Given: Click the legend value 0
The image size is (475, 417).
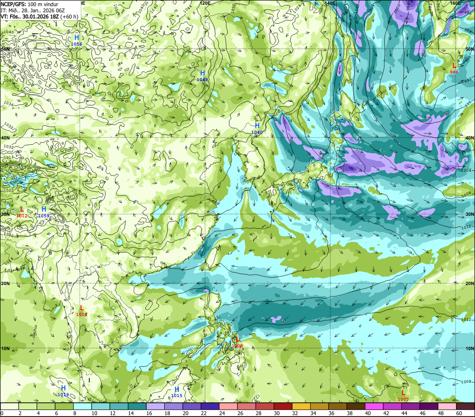Looking at the screenshot, I should coord(2,413).
